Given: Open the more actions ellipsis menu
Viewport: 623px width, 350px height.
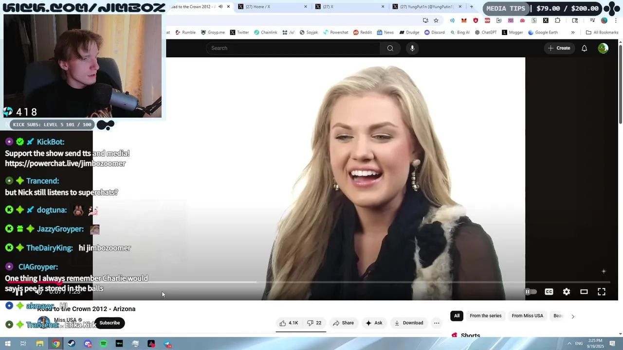Looking at the screenshot, I should (x=437, y=323).
